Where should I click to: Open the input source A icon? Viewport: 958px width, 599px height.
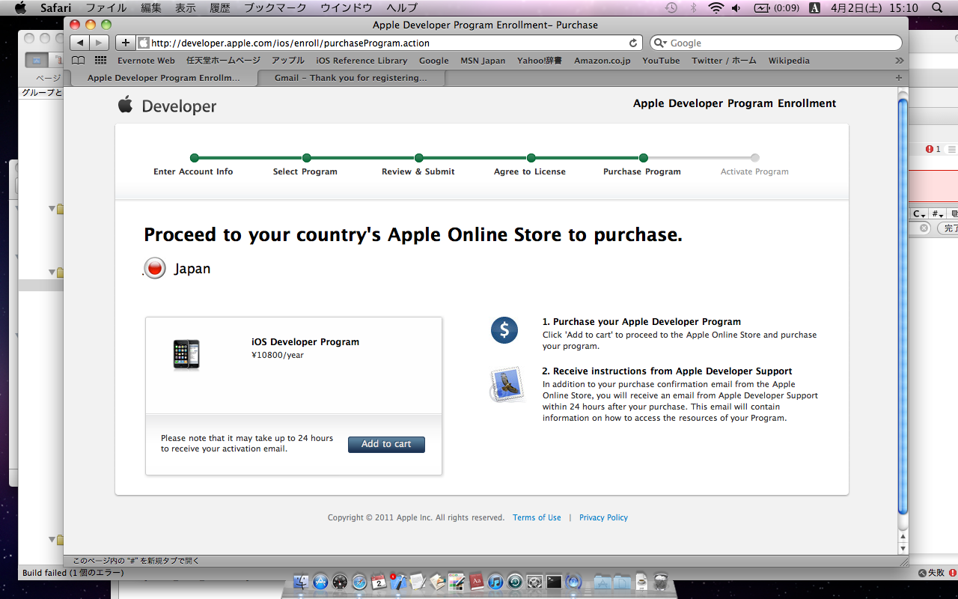pyautogui.click(x=815, y=7)
